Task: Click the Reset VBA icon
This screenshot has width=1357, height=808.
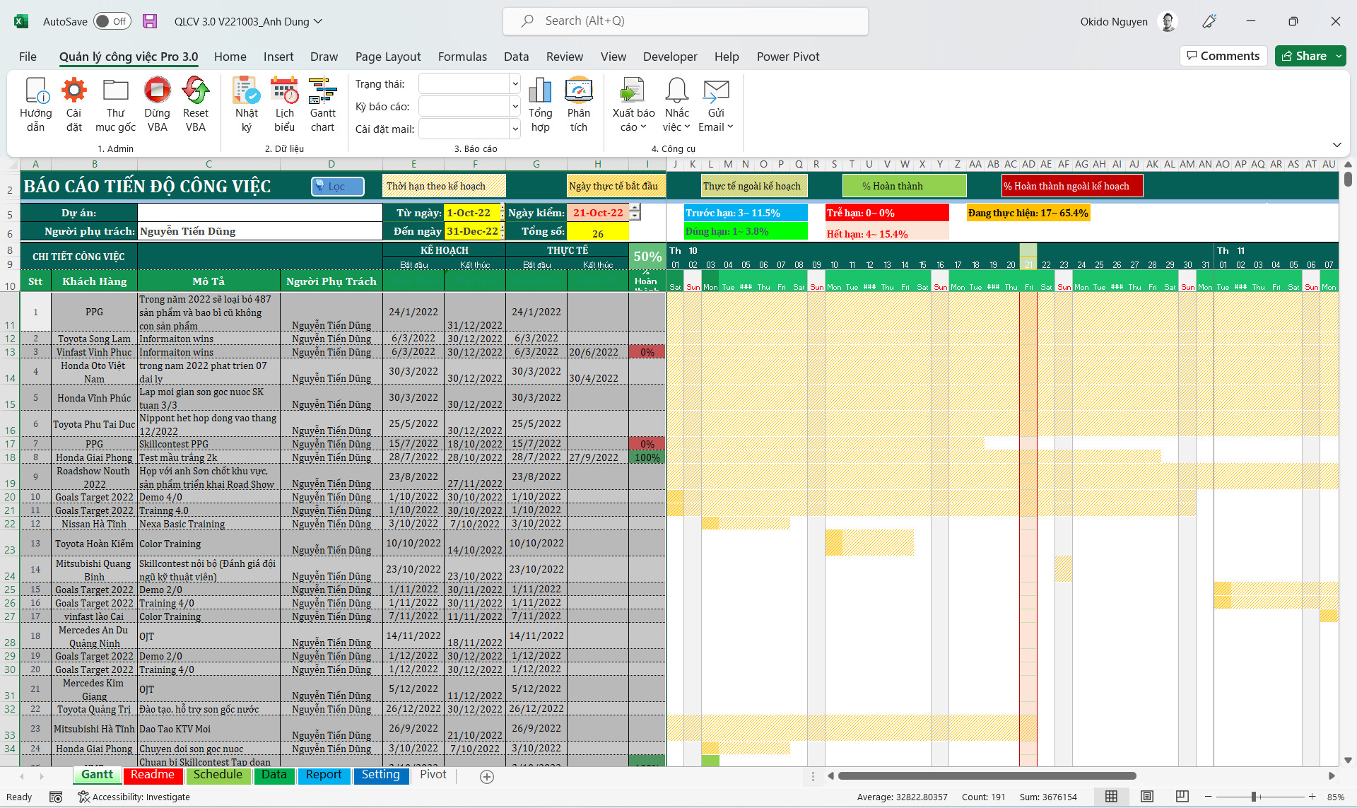Action: [x=196, y=103]
